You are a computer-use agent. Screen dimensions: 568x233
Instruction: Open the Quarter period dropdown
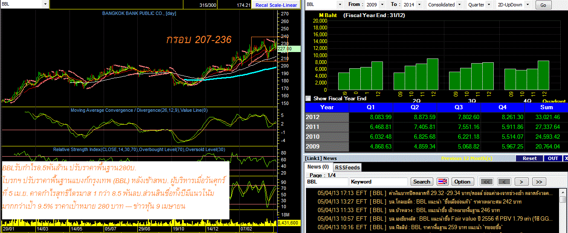(489, 5)
